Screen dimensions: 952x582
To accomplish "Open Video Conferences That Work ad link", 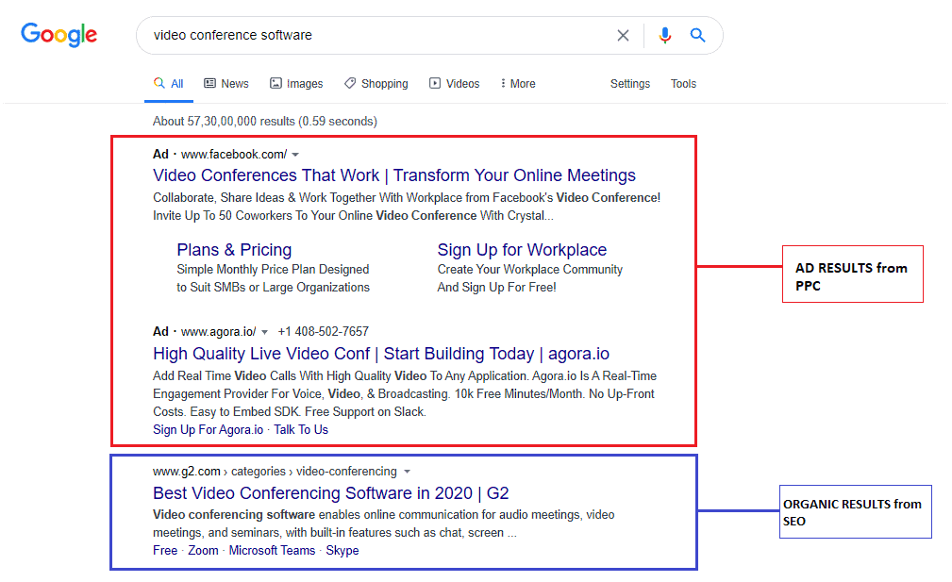I will point(394,175).
